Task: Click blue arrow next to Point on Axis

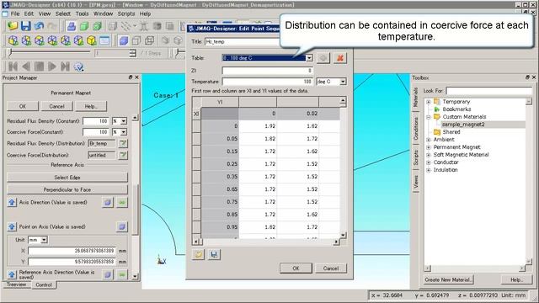Action: (x=12, y=226)
